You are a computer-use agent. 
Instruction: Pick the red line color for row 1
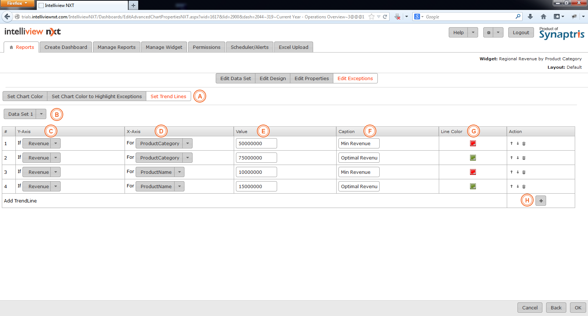tap(473, 143)
